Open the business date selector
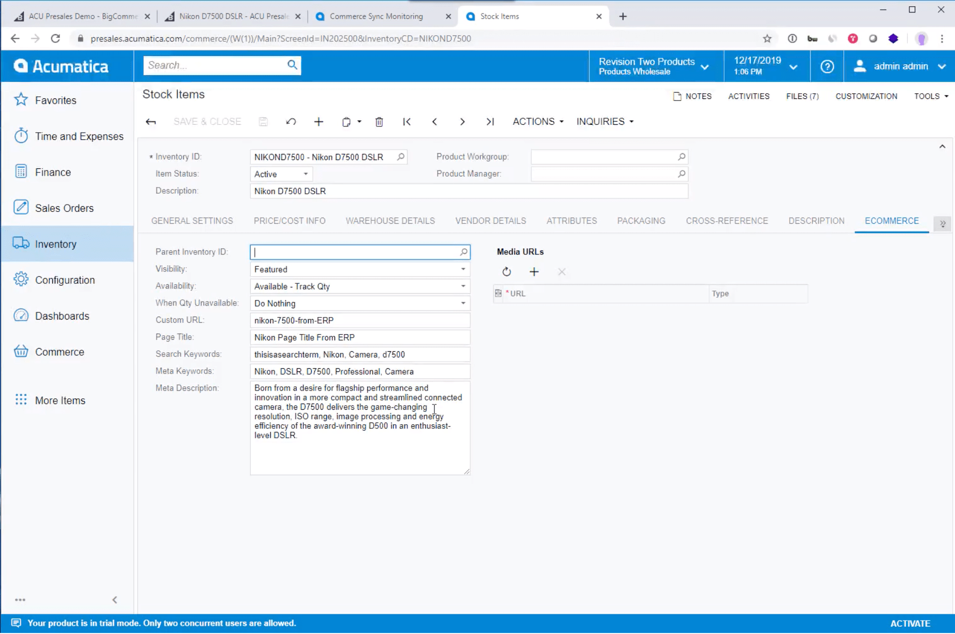Screen dimensions: 955x634 [x=765, y=66]
